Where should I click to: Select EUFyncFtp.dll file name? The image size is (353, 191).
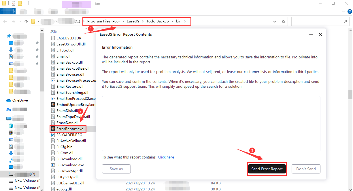pos(67,177)
